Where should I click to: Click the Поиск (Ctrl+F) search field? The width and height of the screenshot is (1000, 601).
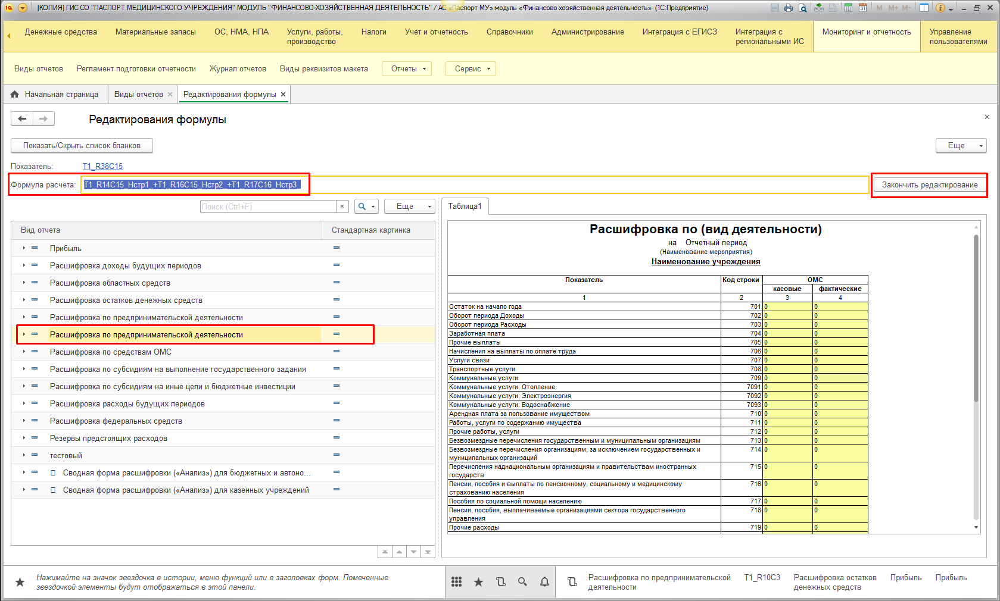pos(268,206)
